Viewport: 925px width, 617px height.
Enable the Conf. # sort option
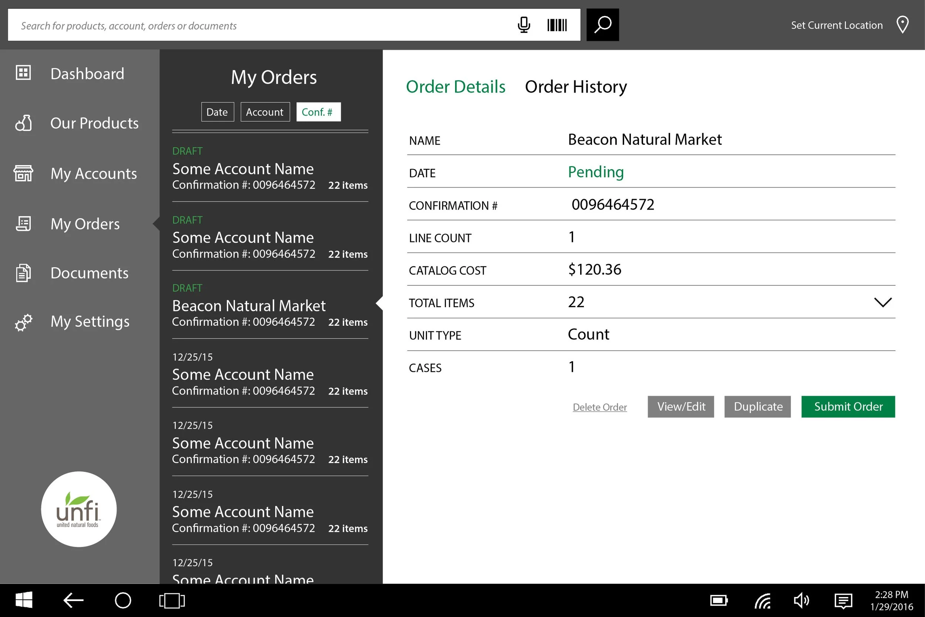click(x=318, y=112)
